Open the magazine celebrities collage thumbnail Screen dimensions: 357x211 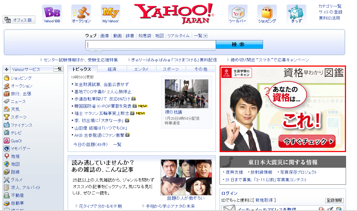(x=186, y=177)
